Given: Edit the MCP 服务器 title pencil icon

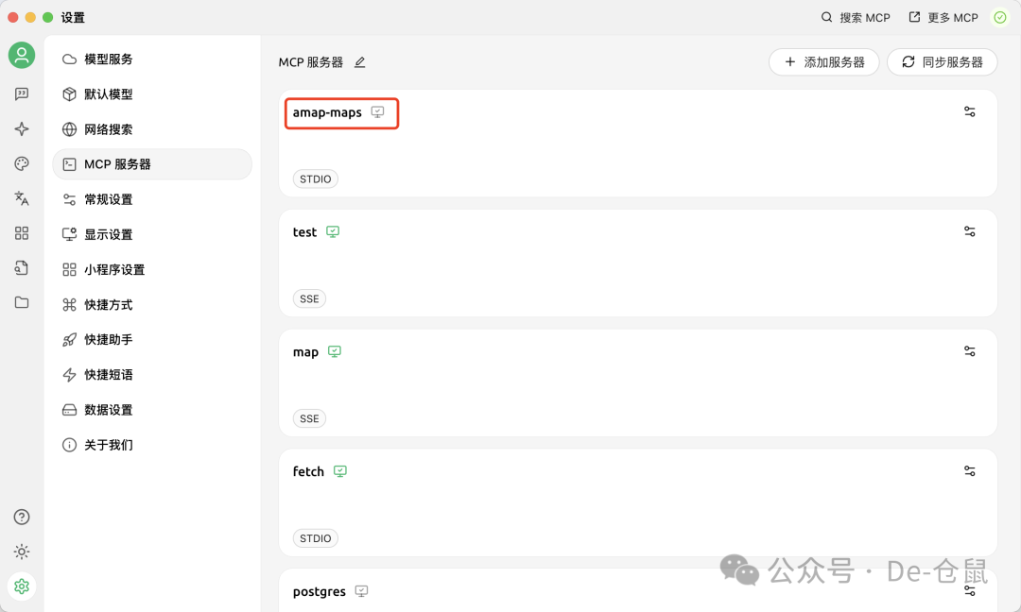Looking at the screenshot, I should [359, 62].
